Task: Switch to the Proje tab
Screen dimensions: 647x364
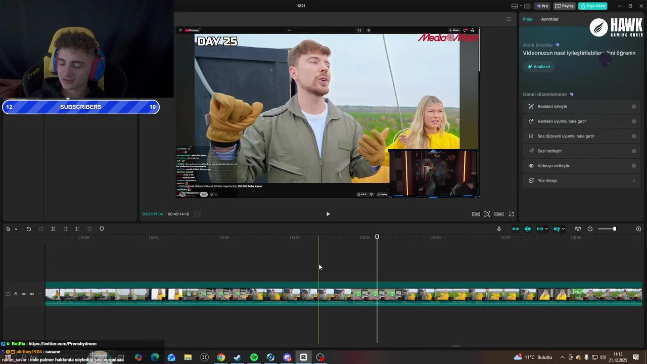Action: [527, 19]
